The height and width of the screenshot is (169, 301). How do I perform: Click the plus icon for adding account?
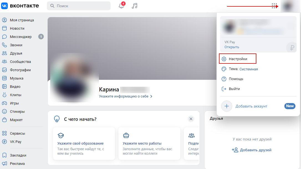227,106
